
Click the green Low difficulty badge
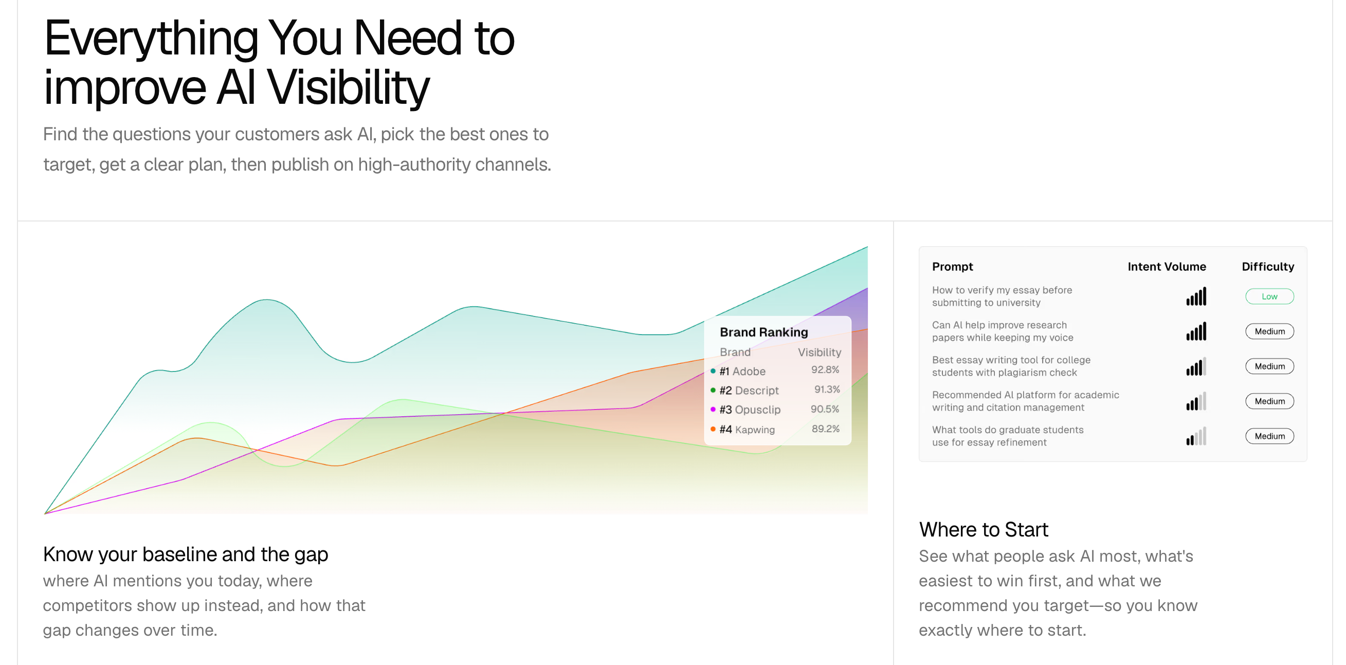pyautogui.click(x=1269, y=297)
